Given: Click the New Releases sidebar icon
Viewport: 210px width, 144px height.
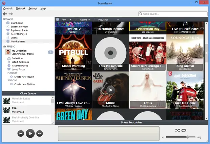Looking at the screenshot, I should tap(8, 41).
